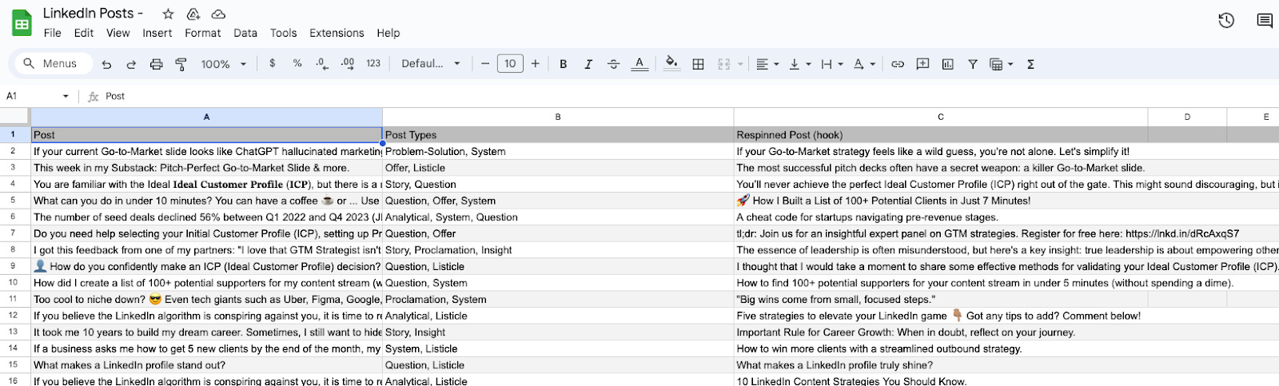This screenshot has width=1279, height=386.
Task: Click the font size field
Action: click(x=510, y=63)
